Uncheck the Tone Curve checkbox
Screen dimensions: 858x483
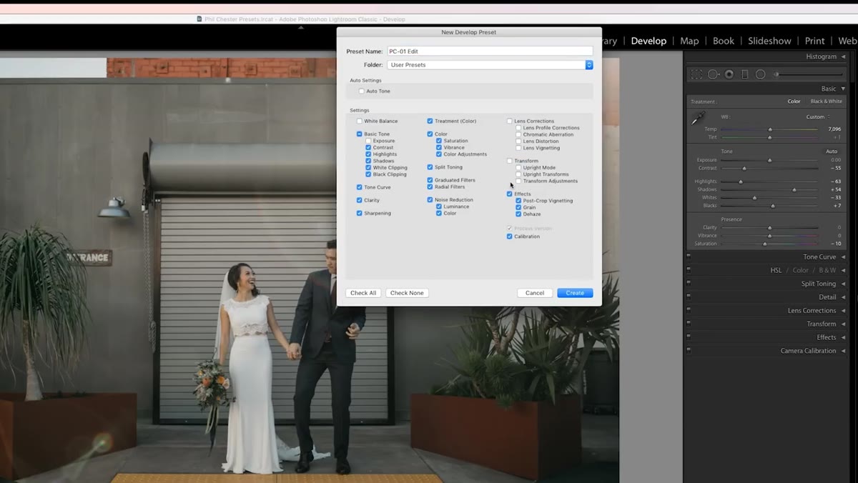pos(360,187)
